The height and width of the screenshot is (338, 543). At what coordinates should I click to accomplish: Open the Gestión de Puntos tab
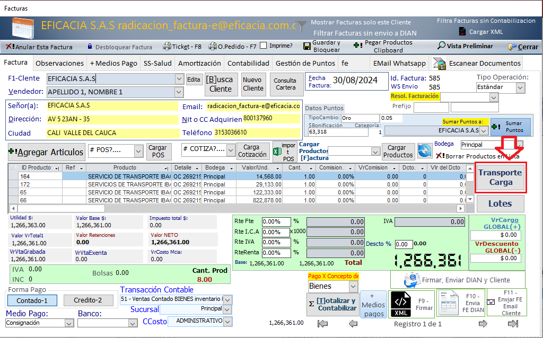[x=305, y=64]
